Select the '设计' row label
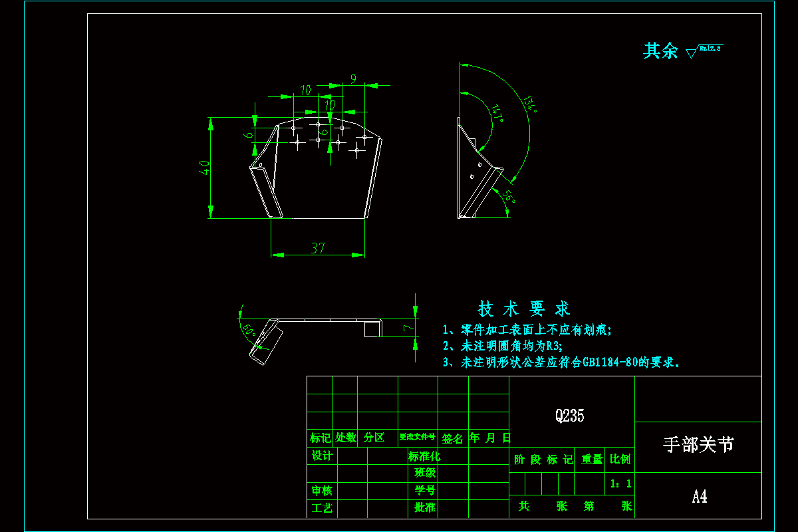The image size is (798, 532). (x=322, y=456)
